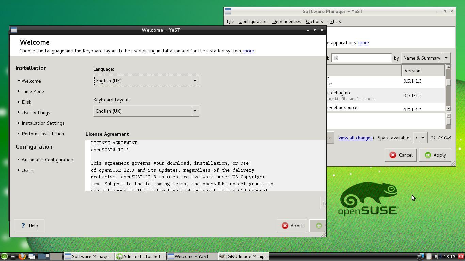Click the 'User Settings' installation step
The image size is (465, 261).
[x=36, y=112]
